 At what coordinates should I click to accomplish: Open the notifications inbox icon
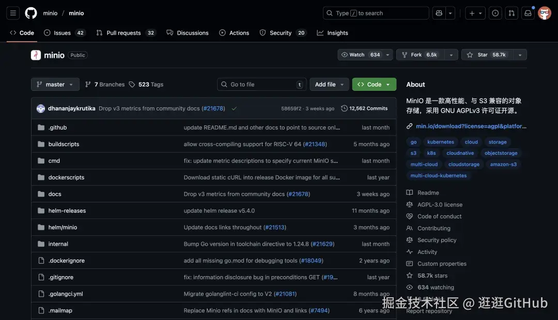coord(528,13)
